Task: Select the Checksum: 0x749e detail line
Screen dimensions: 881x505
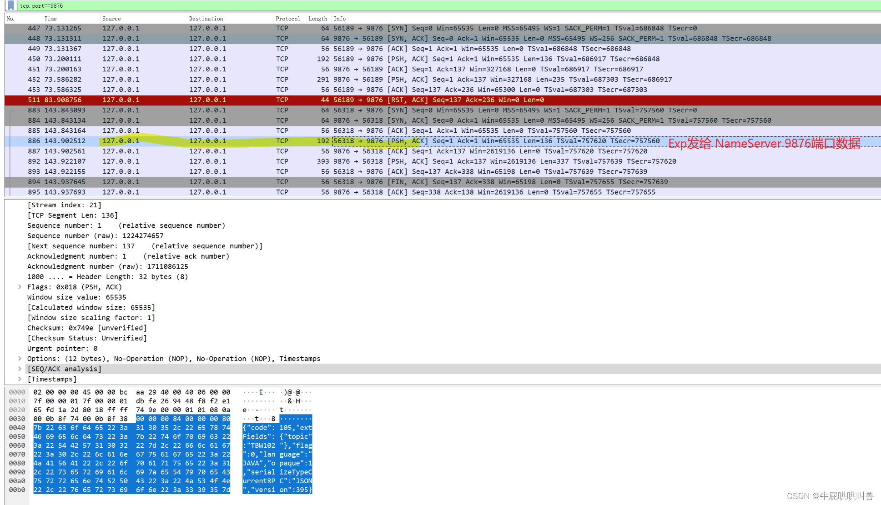Action: click(x=87, y=328)
